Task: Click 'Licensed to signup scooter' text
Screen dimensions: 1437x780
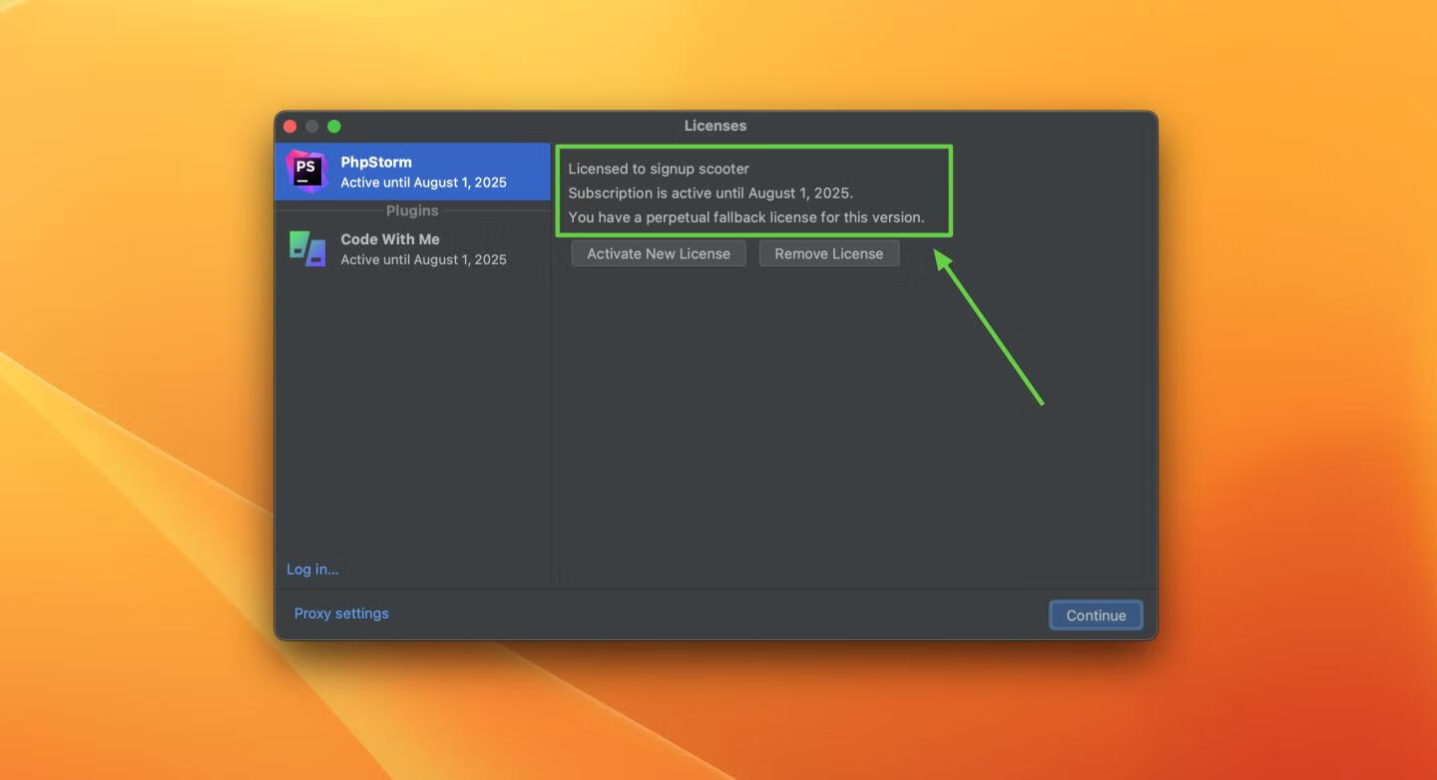Action: click(659, 169)
